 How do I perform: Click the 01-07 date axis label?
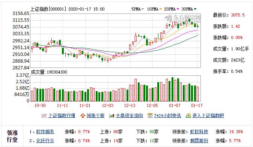click(x=175, y=105)
